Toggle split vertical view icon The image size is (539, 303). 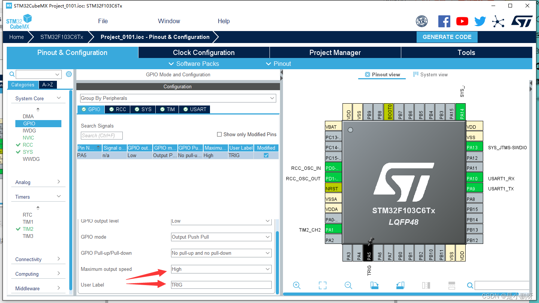(426, 285)
